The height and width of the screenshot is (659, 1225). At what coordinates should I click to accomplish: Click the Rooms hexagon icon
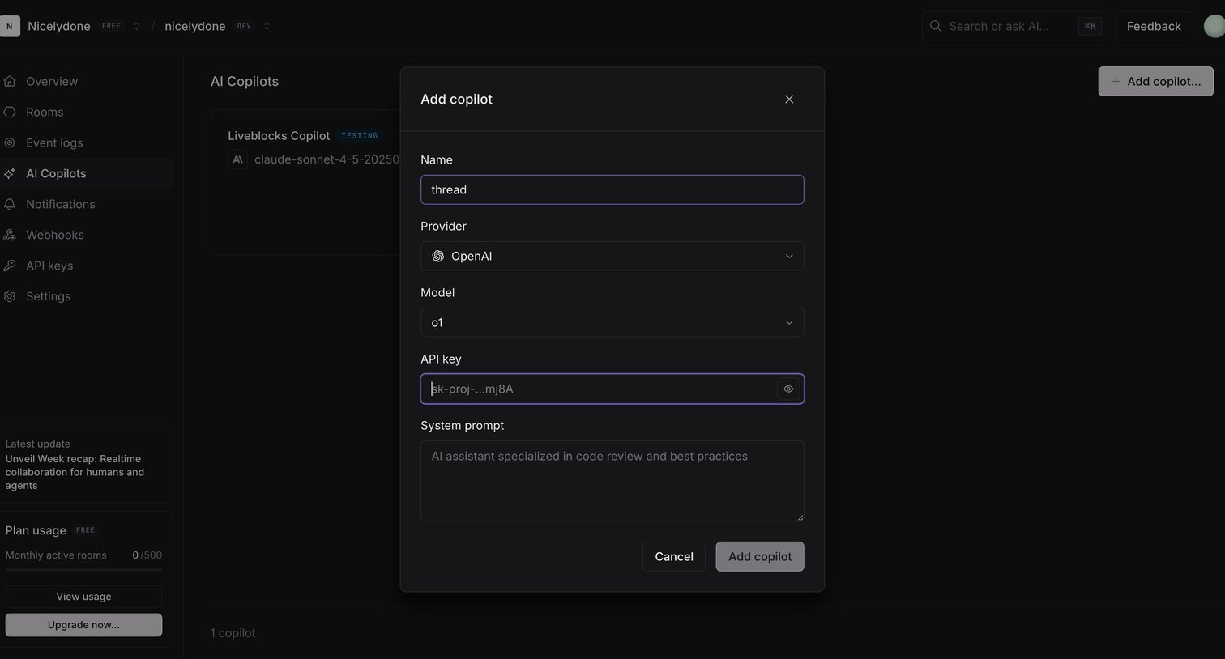10,112
